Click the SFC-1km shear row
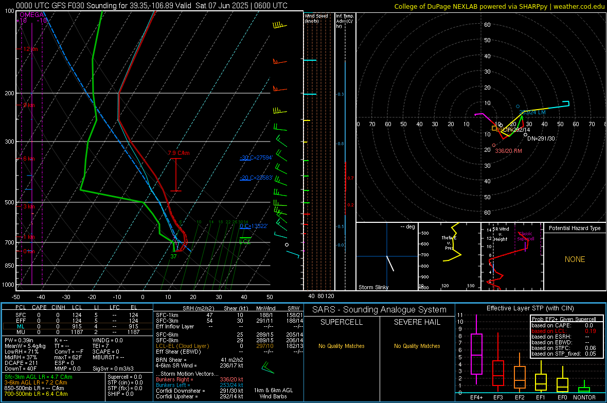This screenshot has height=403, width=607. click(229, 315)
